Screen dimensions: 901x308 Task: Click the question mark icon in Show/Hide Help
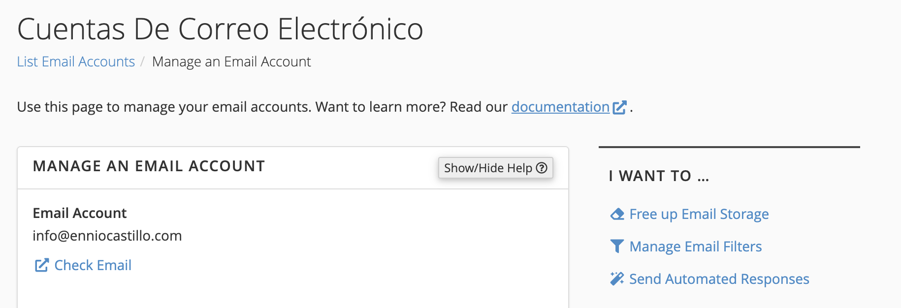[542, 168]
